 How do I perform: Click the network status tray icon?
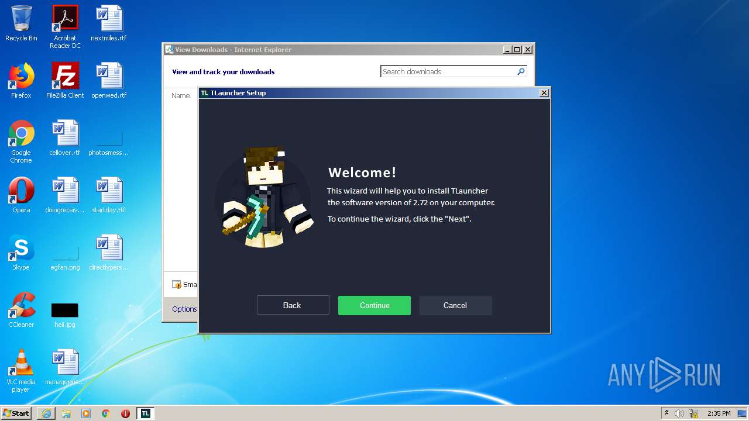click(693, 413)
